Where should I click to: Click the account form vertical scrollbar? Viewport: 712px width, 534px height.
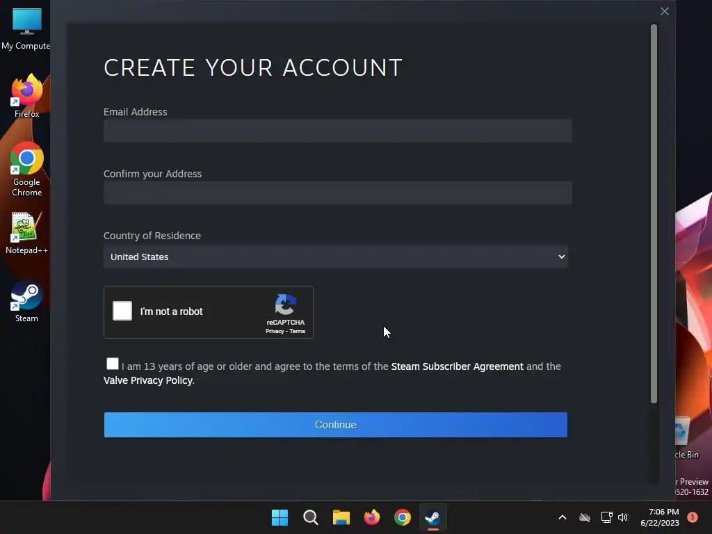click(654, 214)
